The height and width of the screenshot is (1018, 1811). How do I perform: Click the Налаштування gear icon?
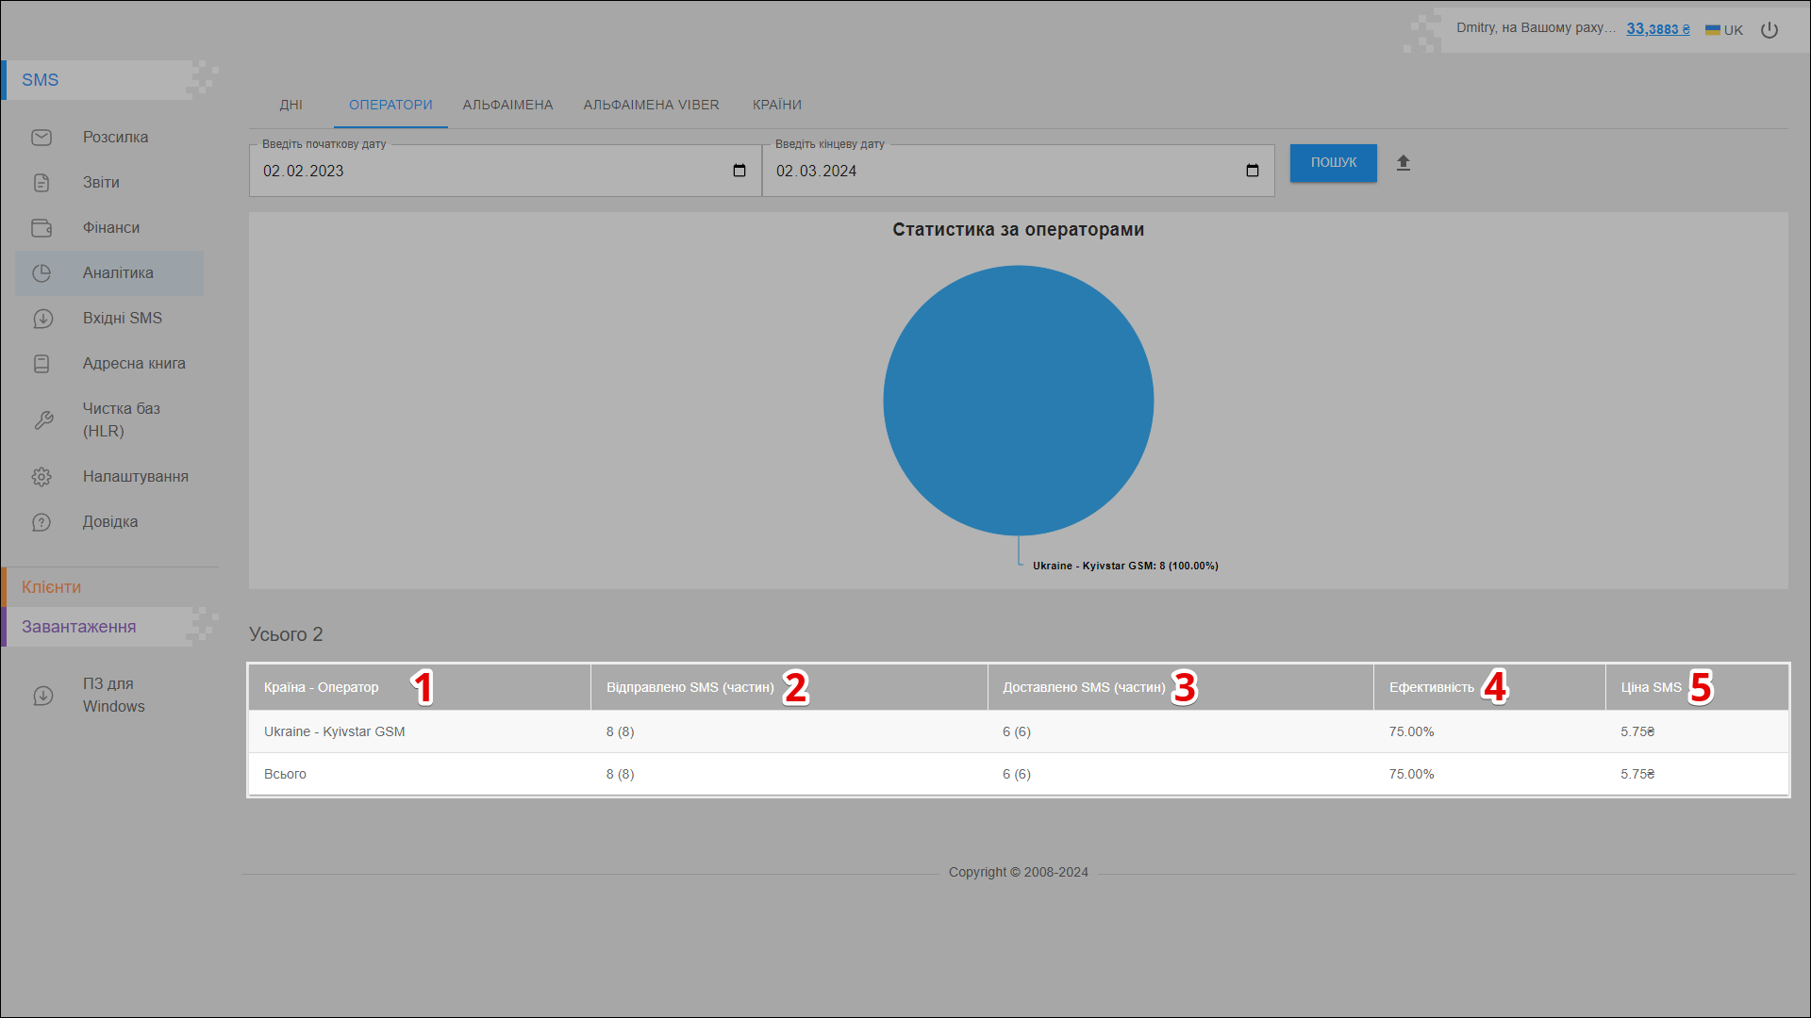pyautogui.click(x=42, y=477)
